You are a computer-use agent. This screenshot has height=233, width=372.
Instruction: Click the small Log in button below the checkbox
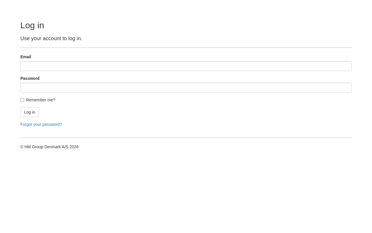[30, 112]
